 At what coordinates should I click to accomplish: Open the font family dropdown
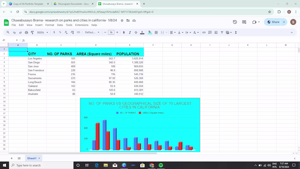click(x=93, y=32)
